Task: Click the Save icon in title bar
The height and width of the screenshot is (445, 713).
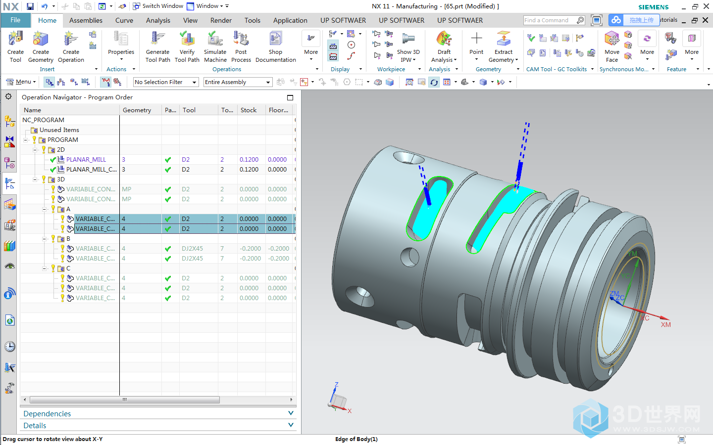Action: click(30, 6)
